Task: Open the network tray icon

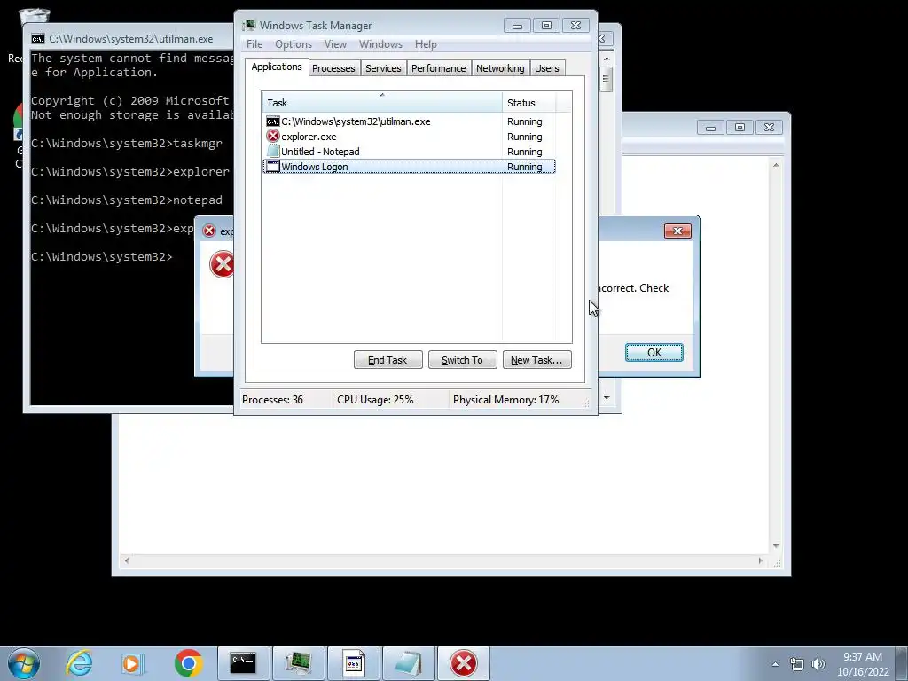Action: pos(797,664)
